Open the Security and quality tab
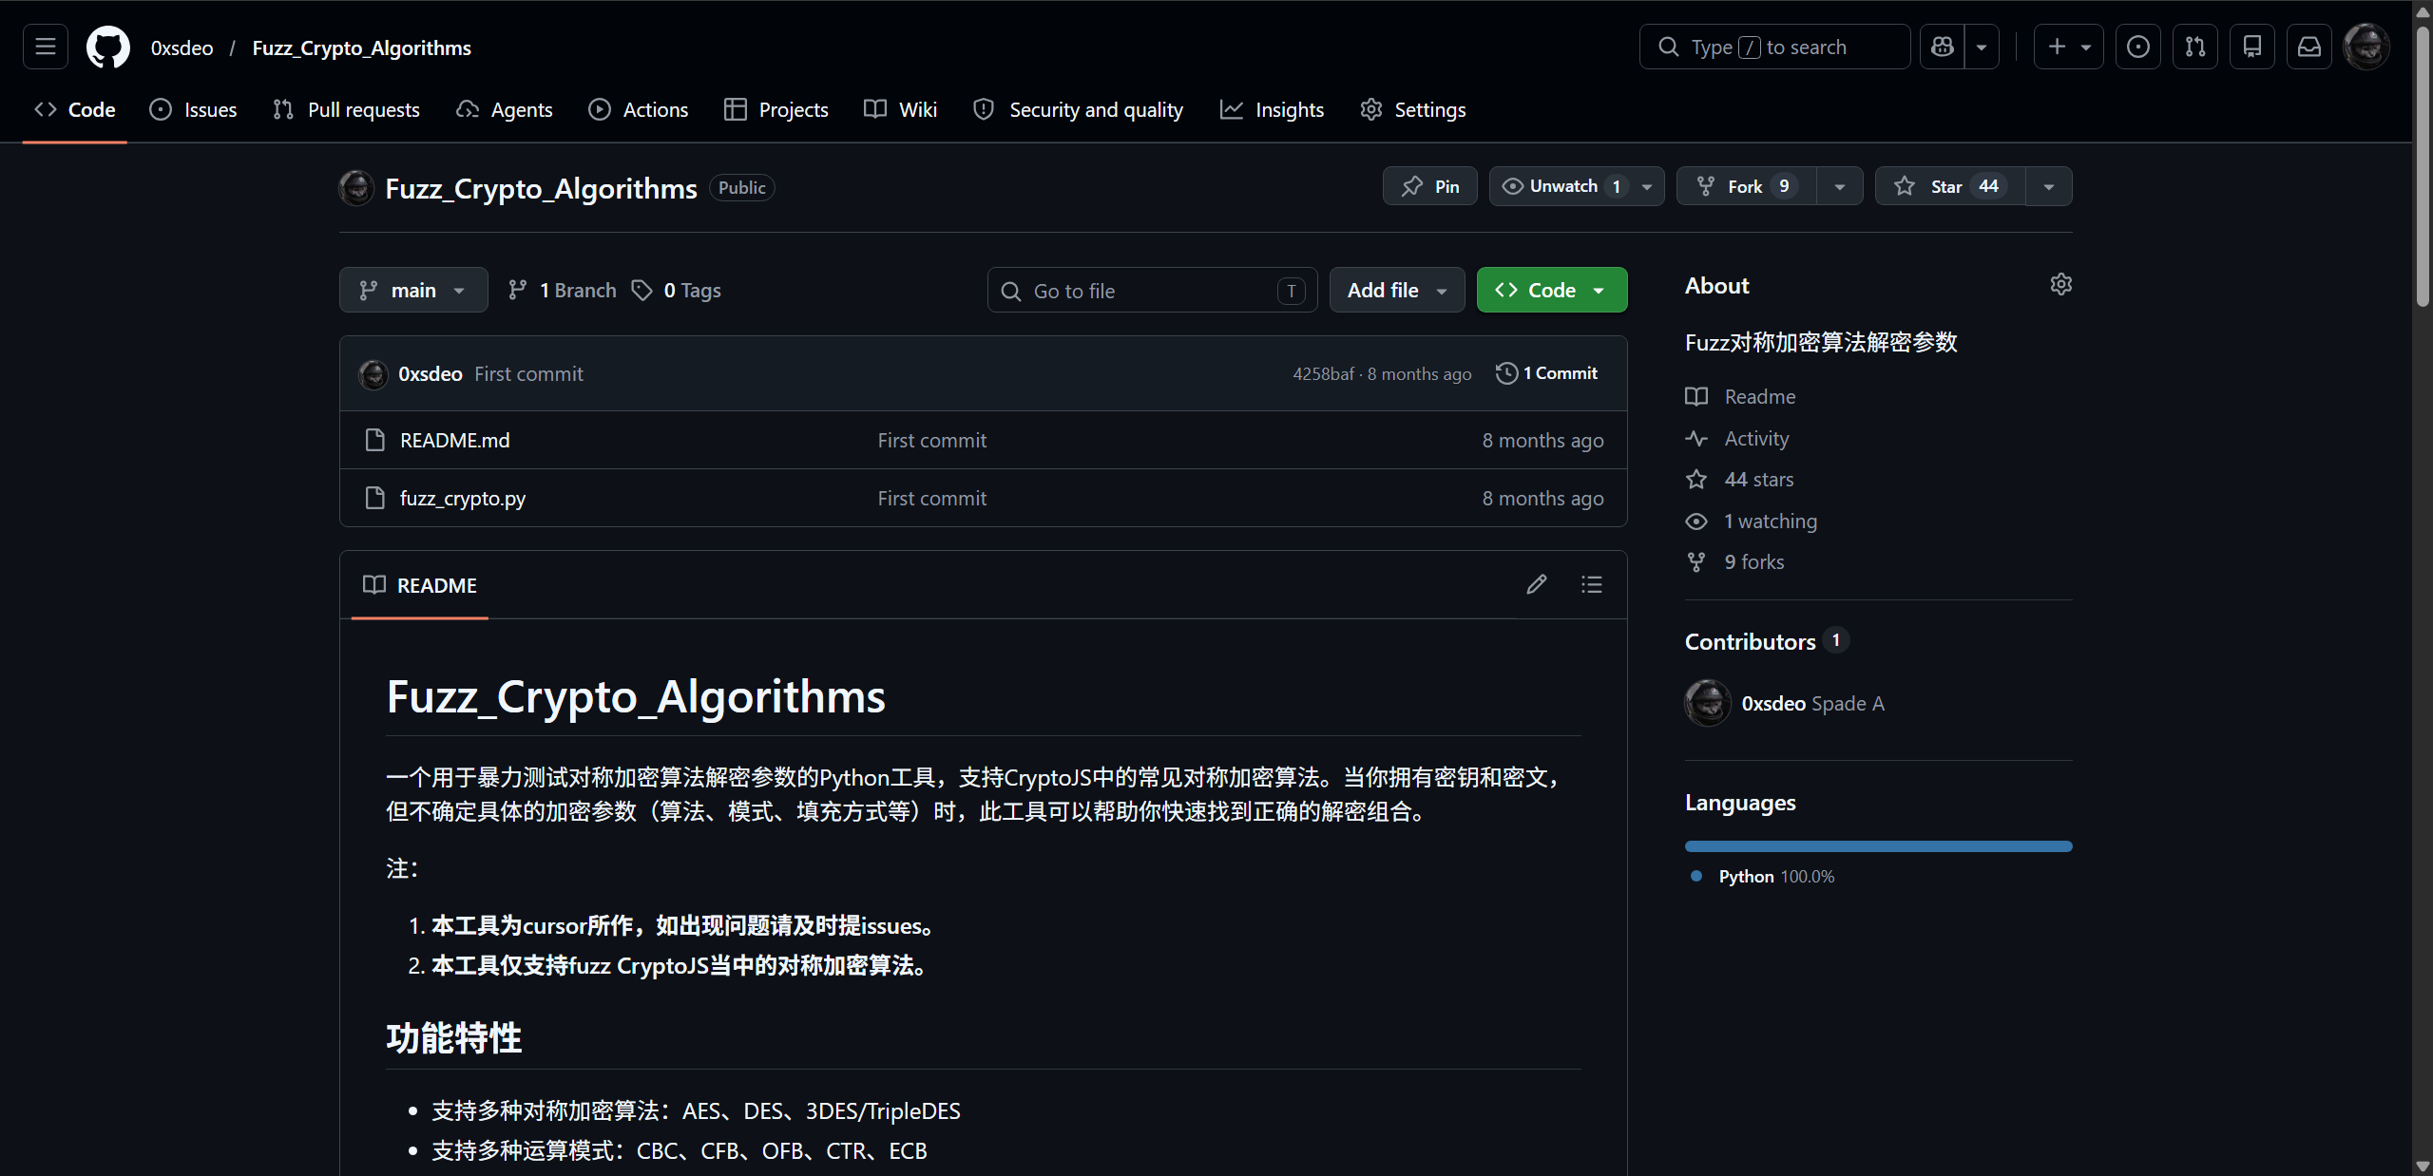The width and height of the screenshot is (2433, 1176). [x=1079, y=109]
